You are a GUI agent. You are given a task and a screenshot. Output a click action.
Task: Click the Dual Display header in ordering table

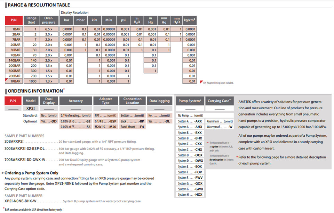tap(49, 101)
